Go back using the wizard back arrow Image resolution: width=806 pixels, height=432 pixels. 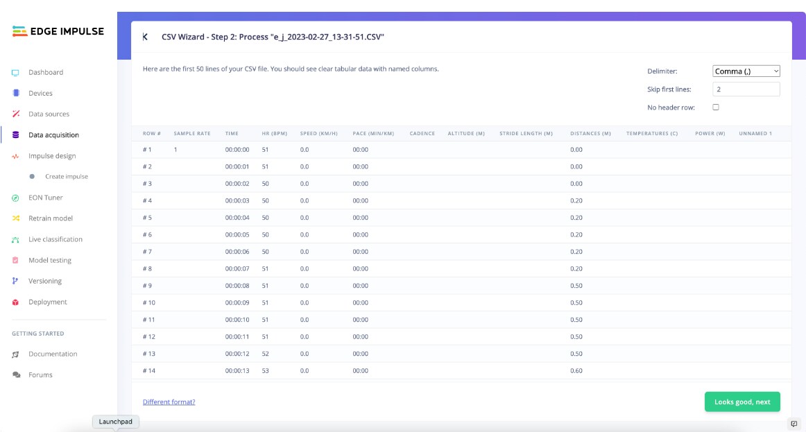click(x=145, y=37)
